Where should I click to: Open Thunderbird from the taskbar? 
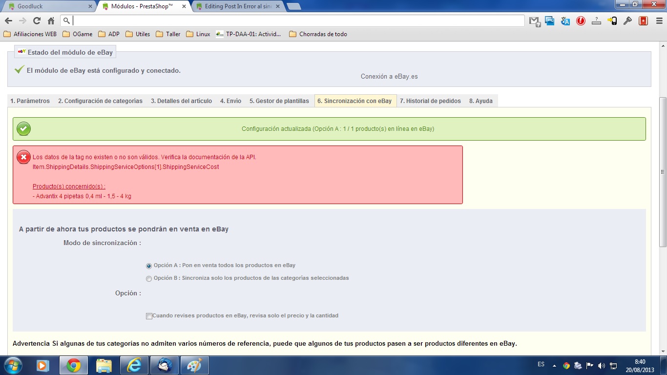tap(165, 365)
